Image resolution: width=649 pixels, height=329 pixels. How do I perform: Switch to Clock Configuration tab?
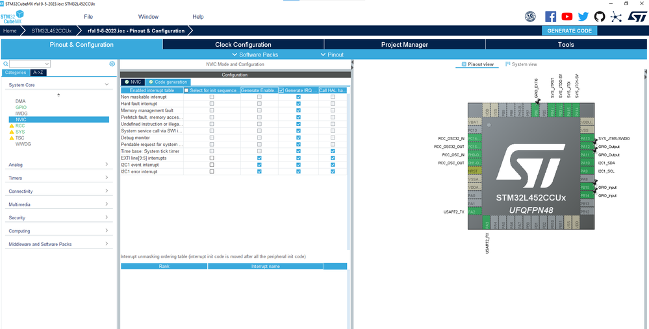[243, 45]
